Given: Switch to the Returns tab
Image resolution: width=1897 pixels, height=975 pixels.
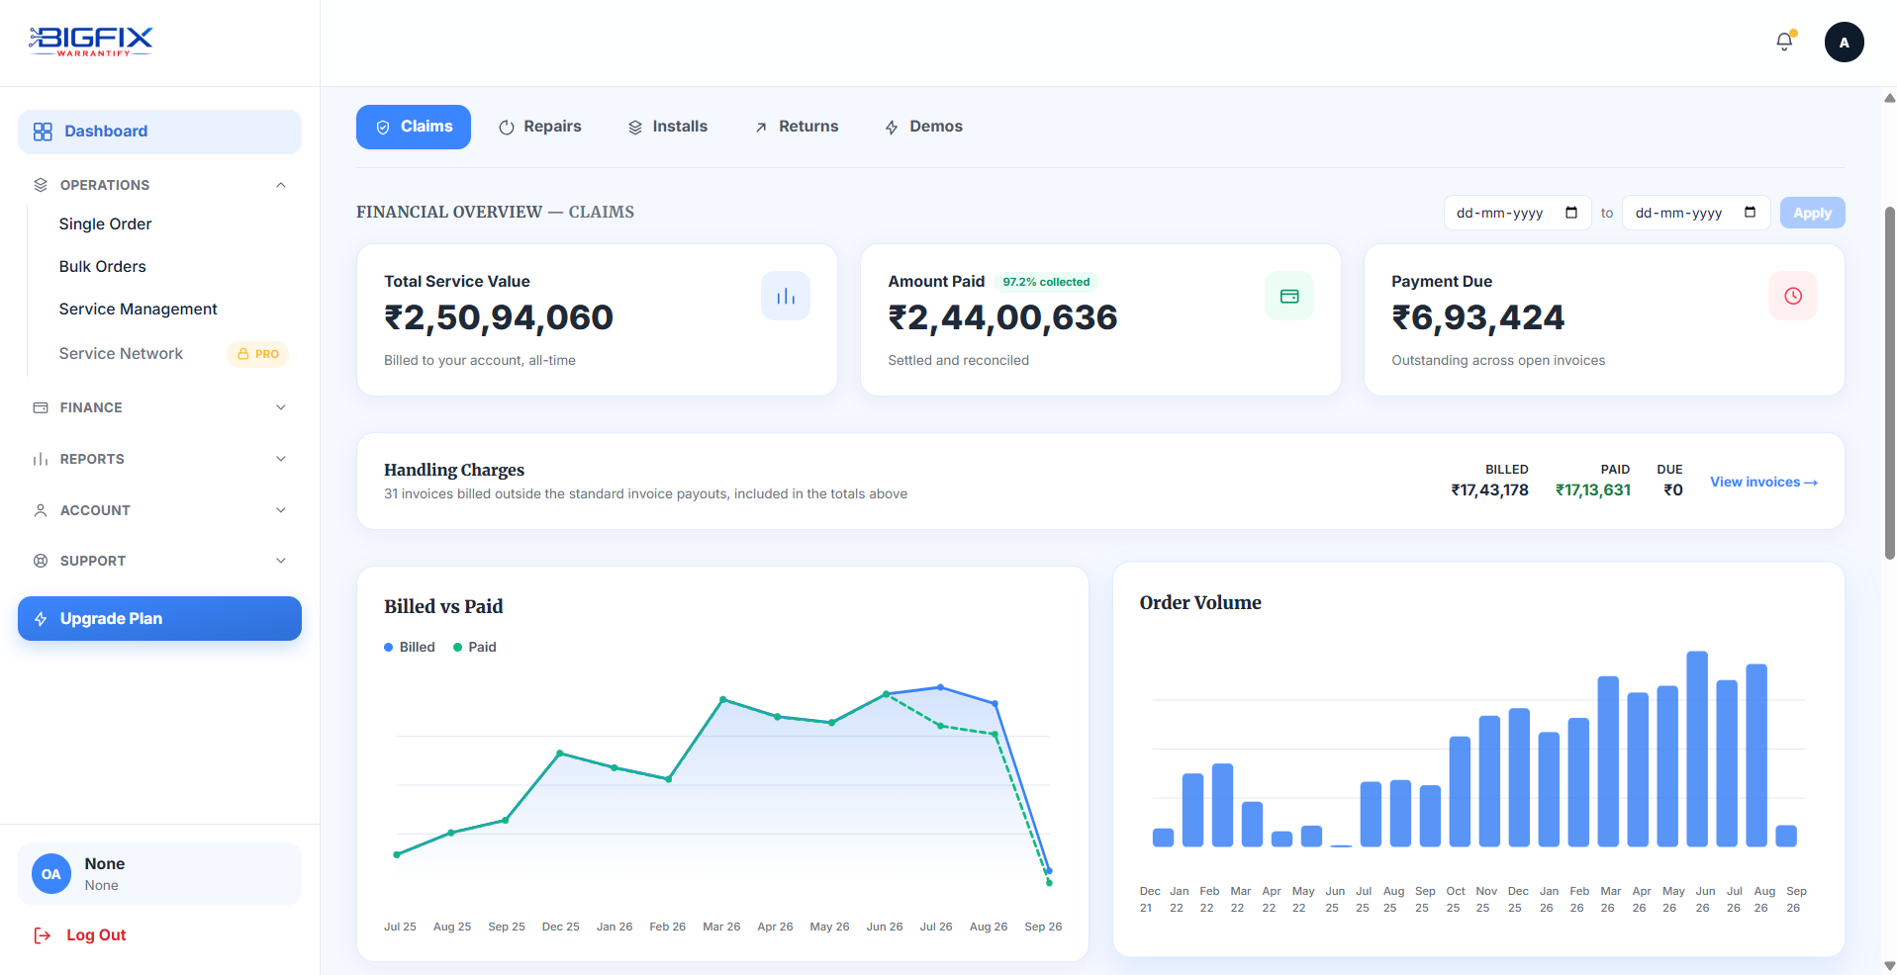Looking at the screenshot, I should point(796,127).
